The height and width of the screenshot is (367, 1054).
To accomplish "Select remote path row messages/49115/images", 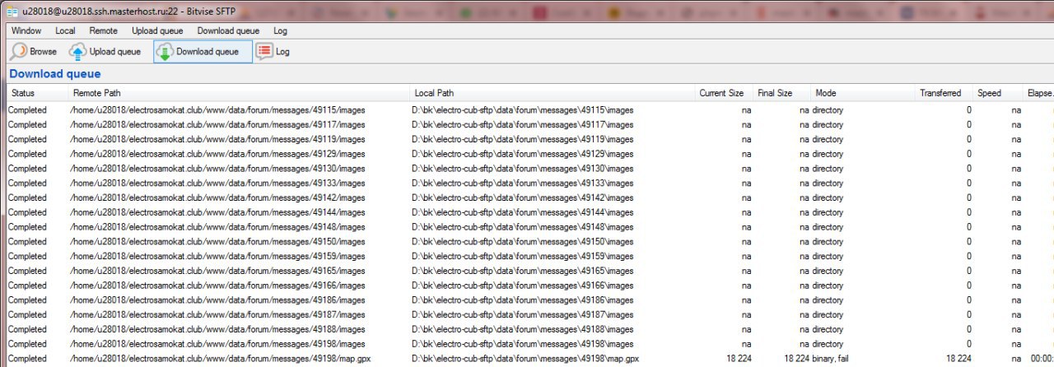I will click(218, 109).
